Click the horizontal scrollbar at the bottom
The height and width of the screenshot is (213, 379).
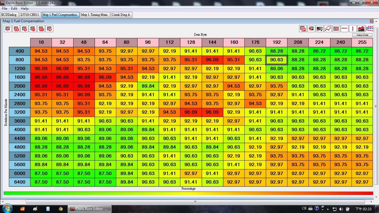(x=195, y=202)
